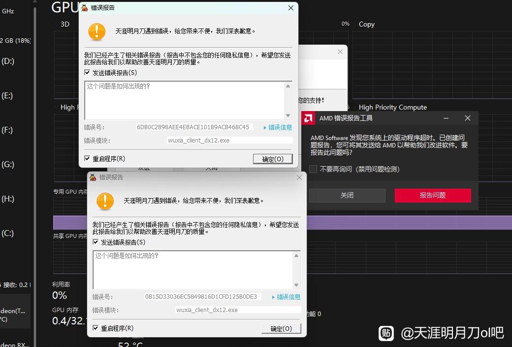Click the scroll-up arrow in the 0815D dialog textbox
Screen dimensions: 512x347
coord(296,256)
